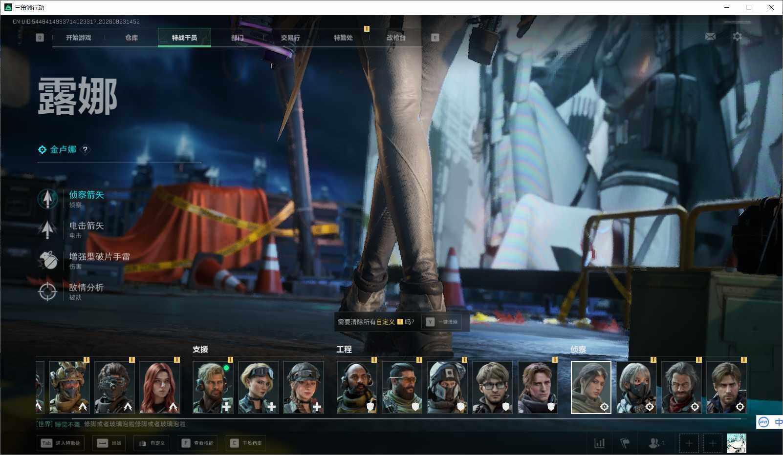783x455 pixels.
Task: Click the 查看技能 button
Action: pos(198,443)
